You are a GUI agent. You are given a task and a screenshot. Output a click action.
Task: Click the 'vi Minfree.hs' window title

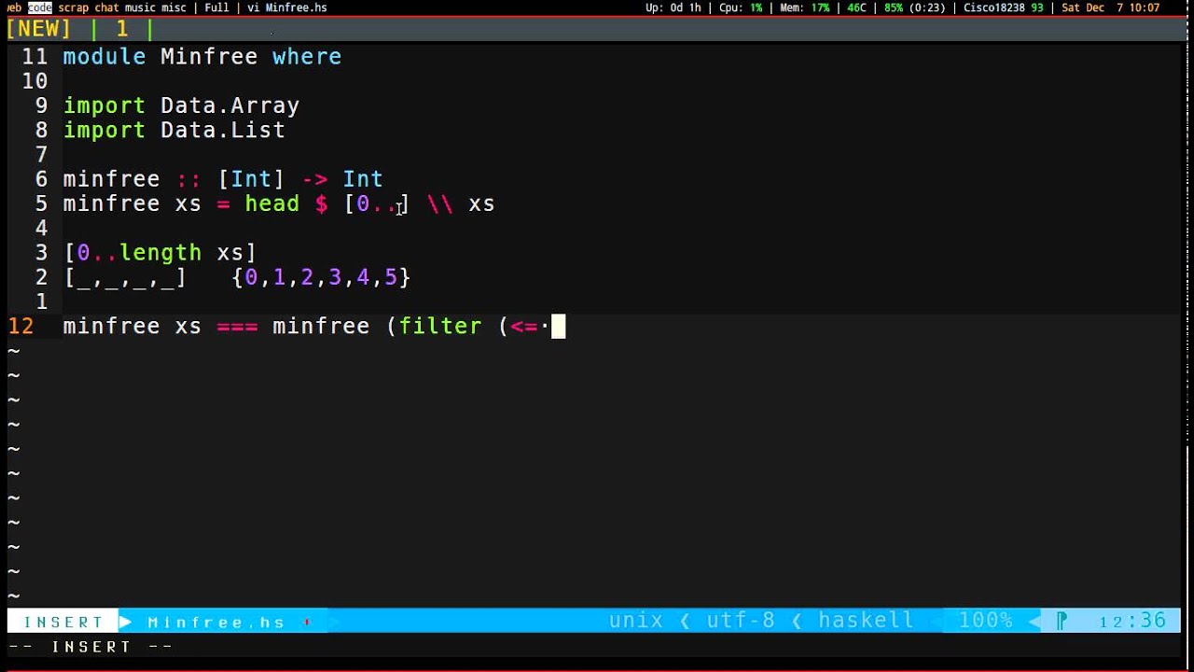click(286, 7)
